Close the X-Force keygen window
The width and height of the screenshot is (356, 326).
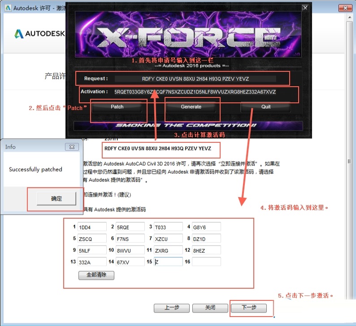(x=305, y=8)
